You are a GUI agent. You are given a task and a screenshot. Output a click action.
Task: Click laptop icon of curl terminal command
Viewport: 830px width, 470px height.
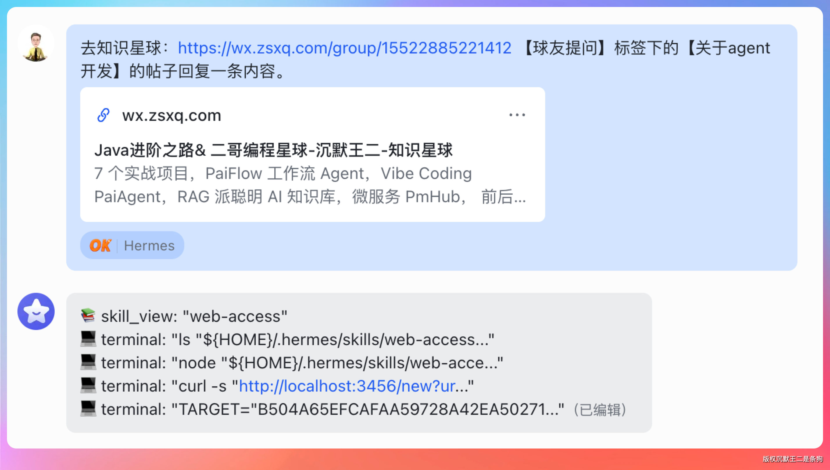pos(88,385)
